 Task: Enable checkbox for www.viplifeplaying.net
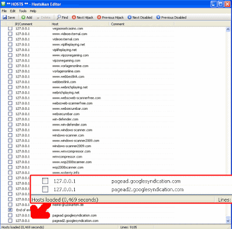tap(10, 44)
